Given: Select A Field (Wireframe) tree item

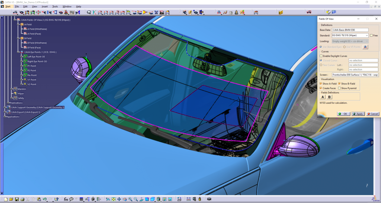Looking at the screenshot, I should coord(37,29).
